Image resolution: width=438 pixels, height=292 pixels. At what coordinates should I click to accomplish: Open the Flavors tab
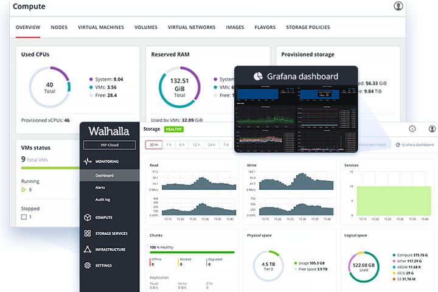[265, 27]
